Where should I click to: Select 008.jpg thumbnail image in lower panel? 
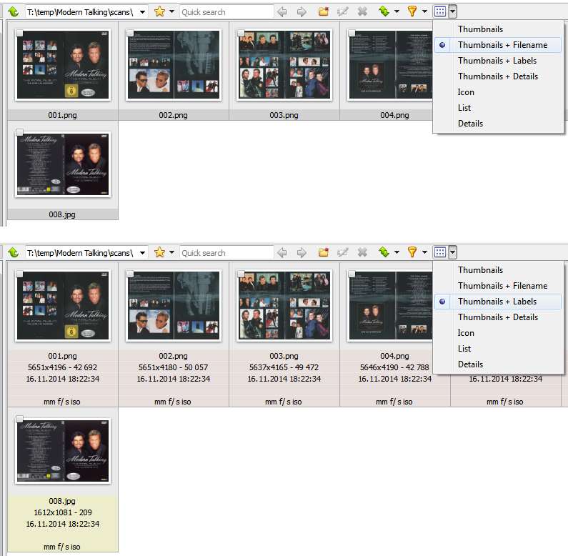tap(63, 450)
